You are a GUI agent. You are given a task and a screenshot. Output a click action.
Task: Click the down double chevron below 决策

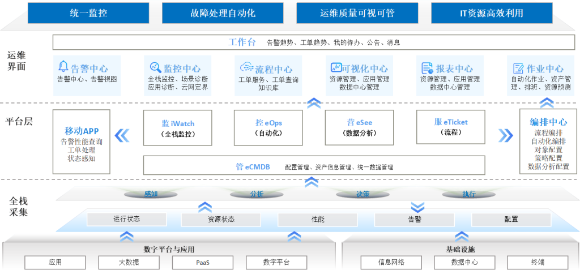click(x=417, y=207)
